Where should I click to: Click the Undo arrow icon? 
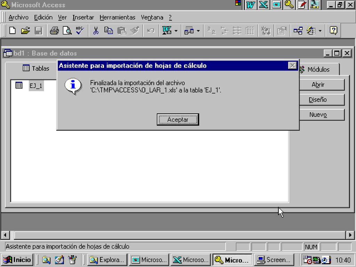click(151, 31)
